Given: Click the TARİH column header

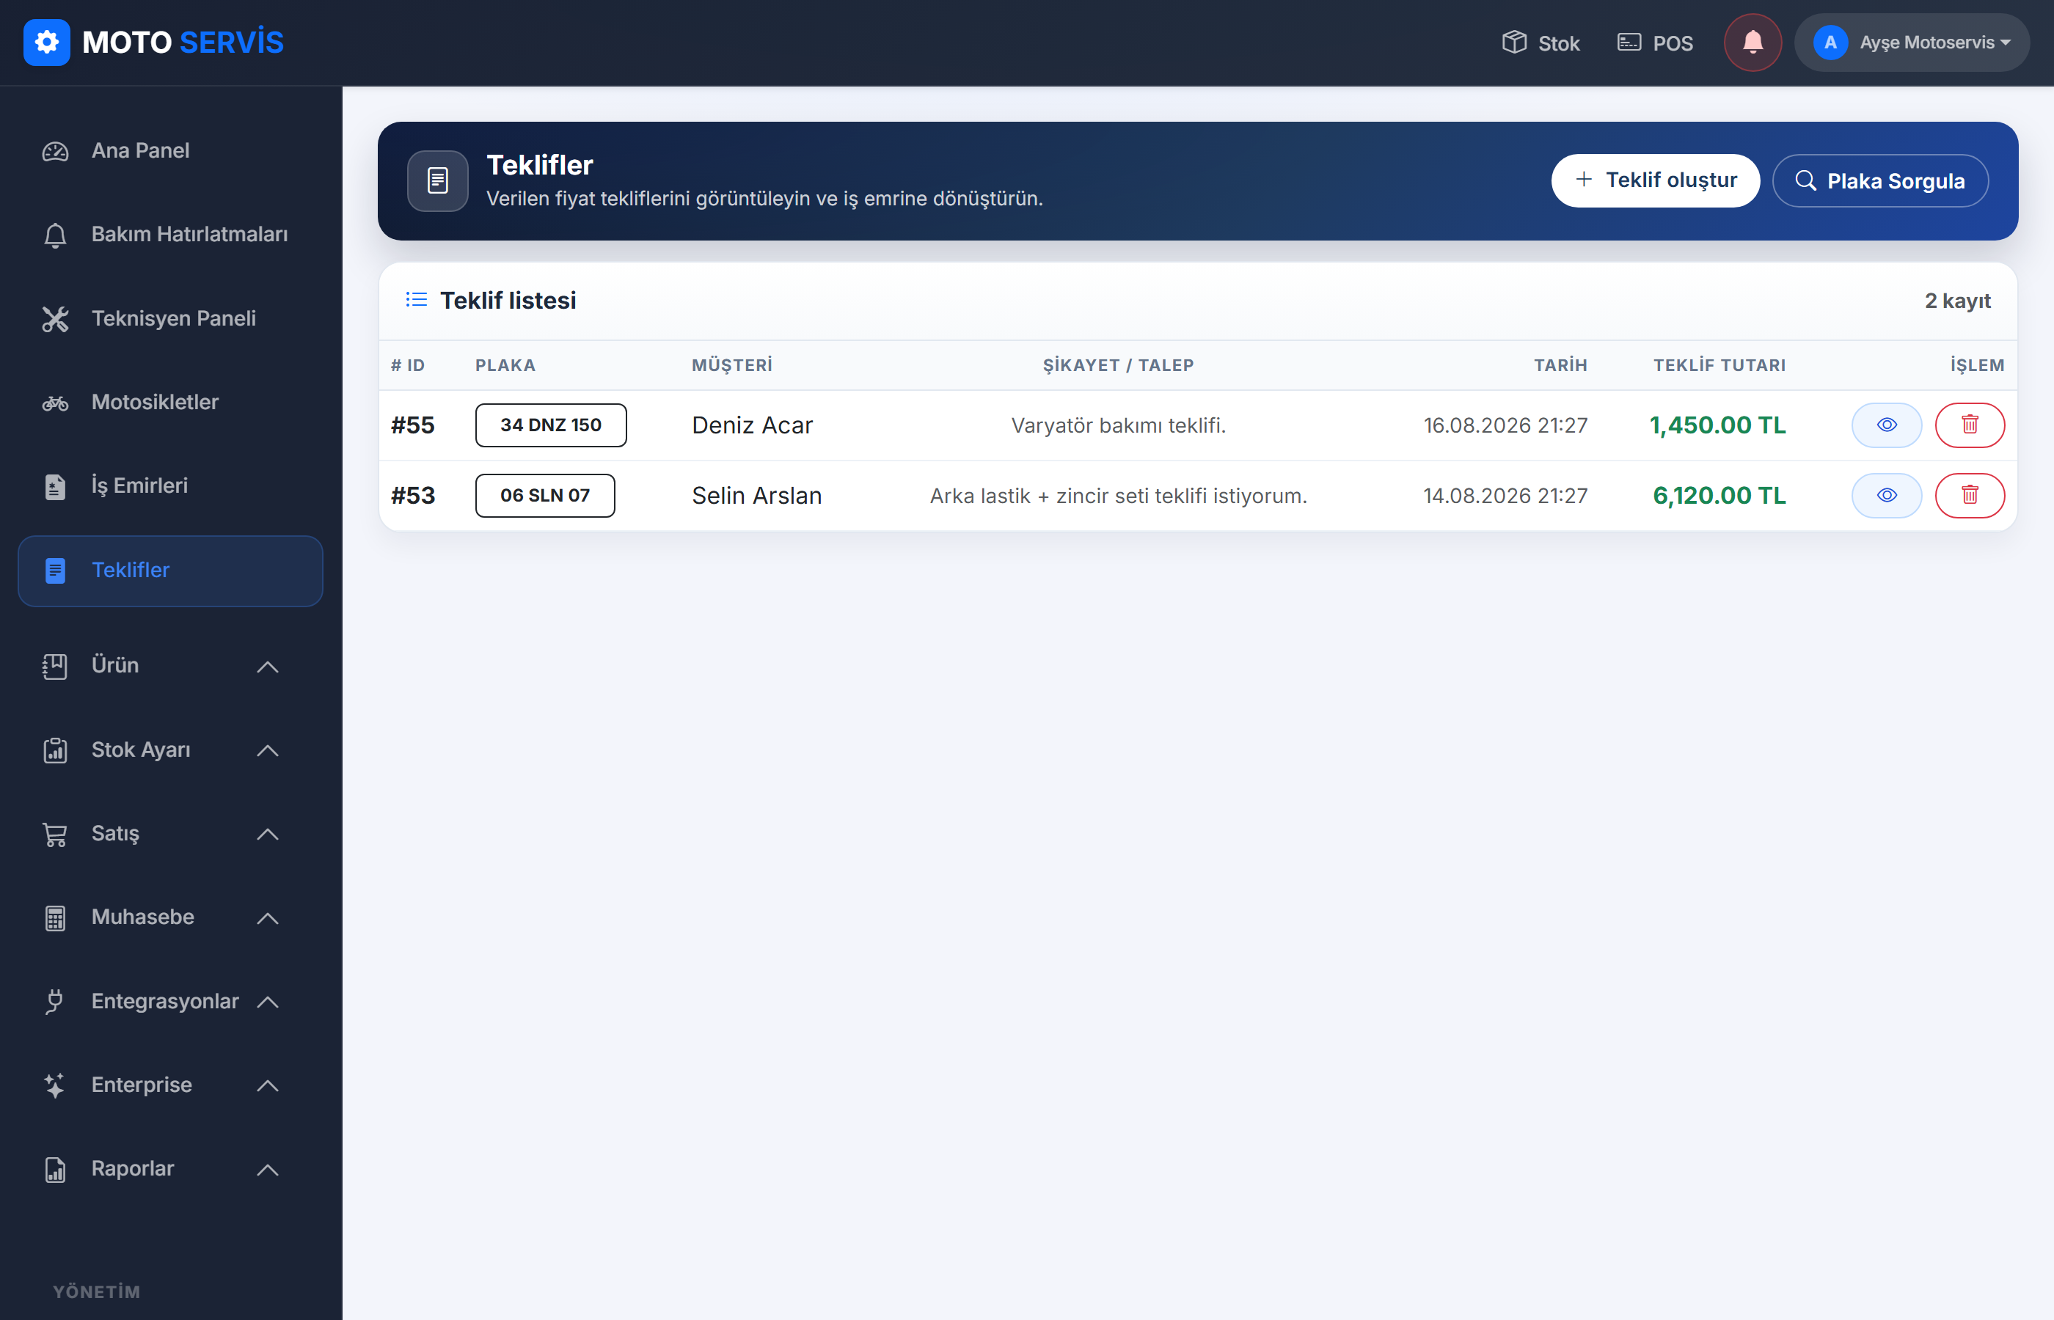Looking at the screenshot, I should coord(1560,365).
